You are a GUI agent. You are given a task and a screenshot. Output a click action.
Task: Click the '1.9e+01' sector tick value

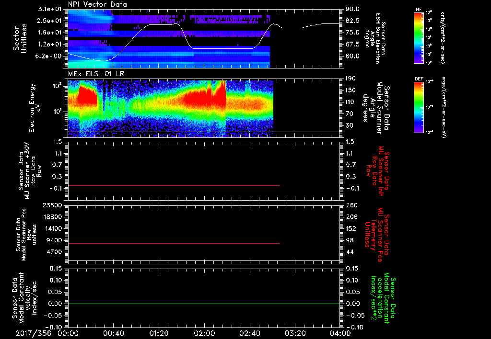click(x=51, y=33)
